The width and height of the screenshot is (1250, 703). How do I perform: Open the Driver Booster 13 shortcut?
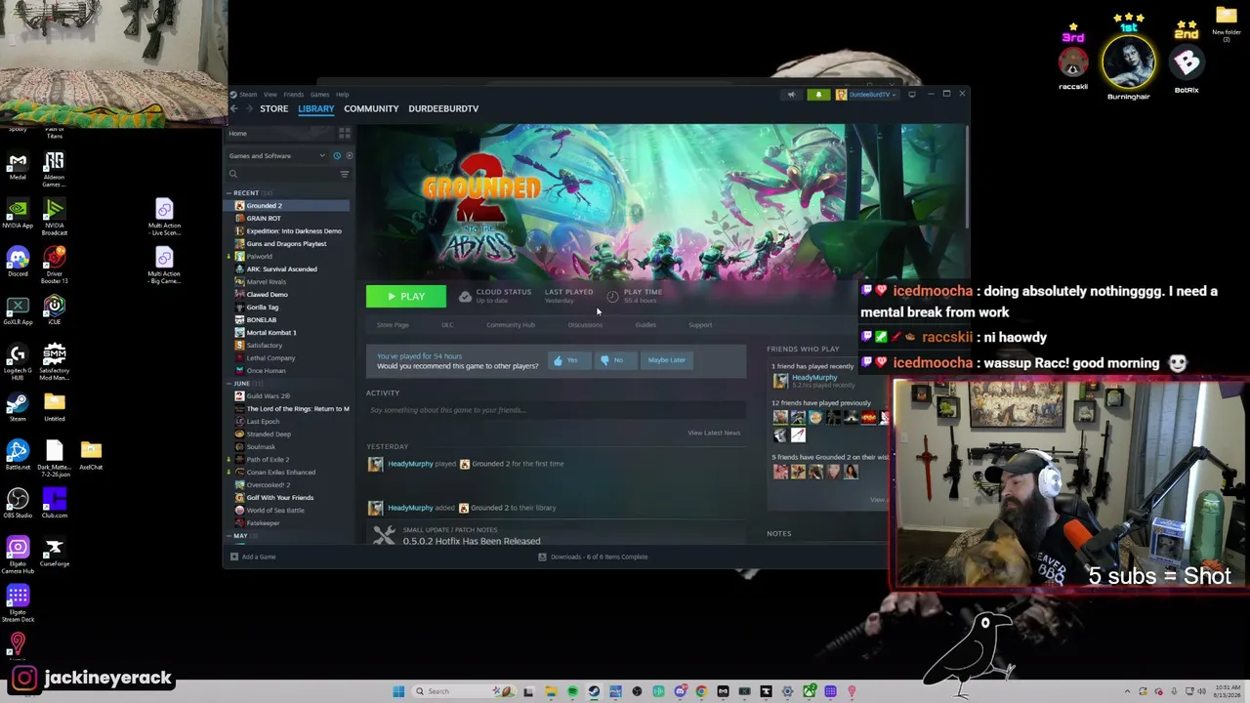54,266
